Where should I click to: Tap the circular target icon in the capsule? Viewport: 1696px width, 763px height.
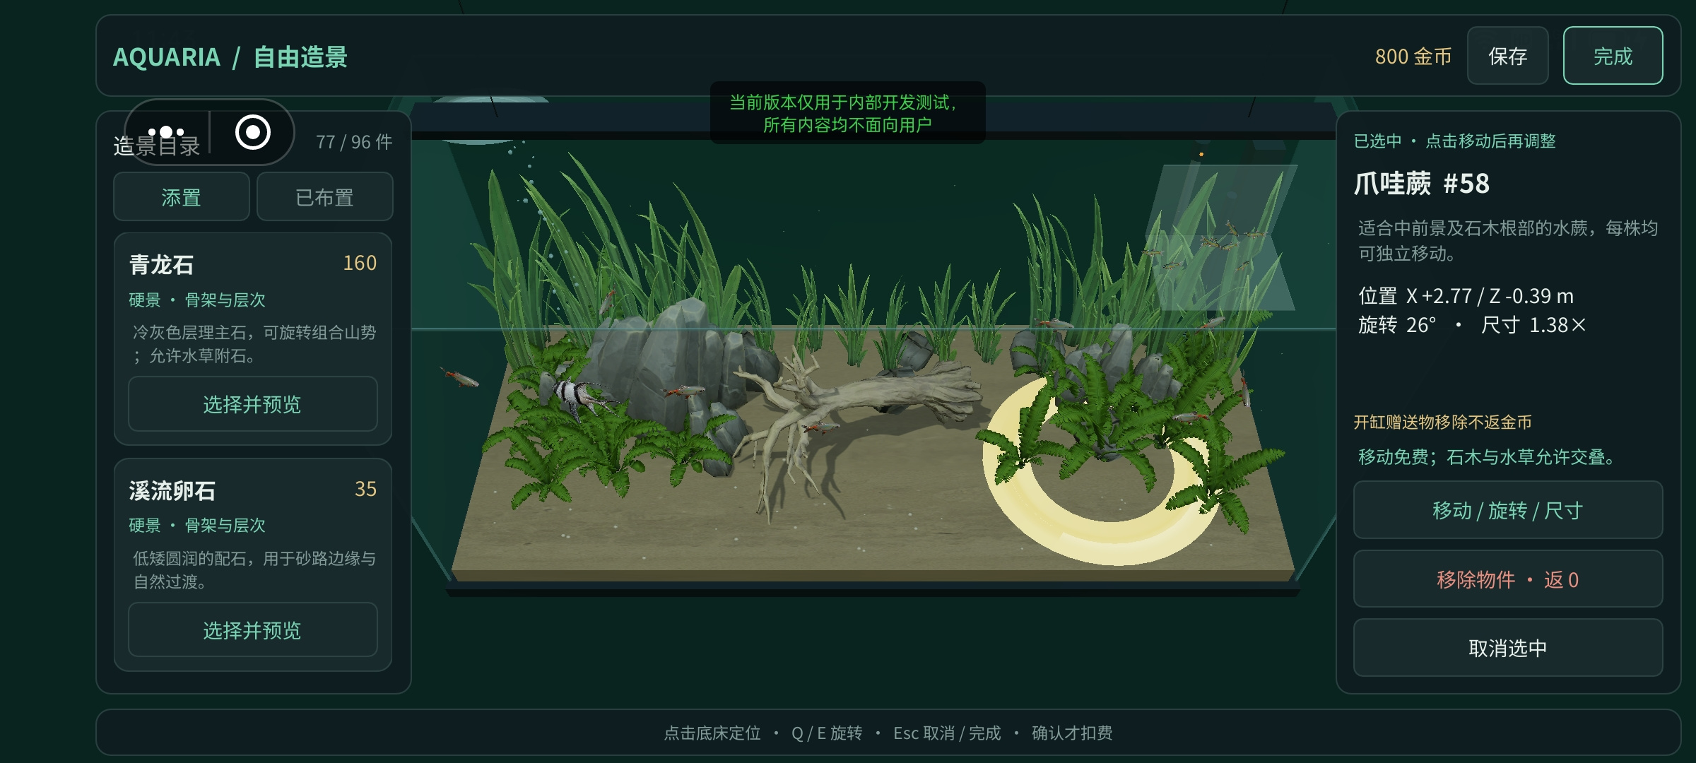252,132
